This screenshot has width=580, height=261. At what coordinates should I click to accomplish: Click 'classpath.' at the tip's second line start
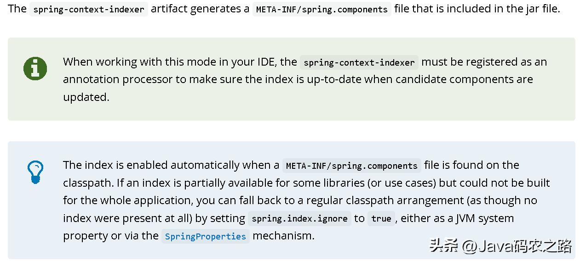88,183
